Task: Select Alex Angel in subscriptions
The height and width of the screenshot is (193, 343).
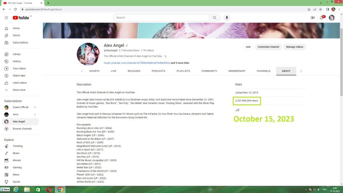Action: coord(21,121)
